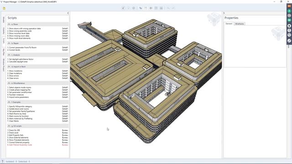
Task: Run 'Show mutations' script
Action: point(15,71)
